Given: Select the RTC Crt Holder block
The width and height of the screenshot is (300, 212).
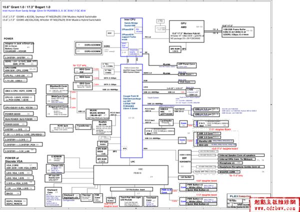Looking at the screenshot, I should [102, 143].
